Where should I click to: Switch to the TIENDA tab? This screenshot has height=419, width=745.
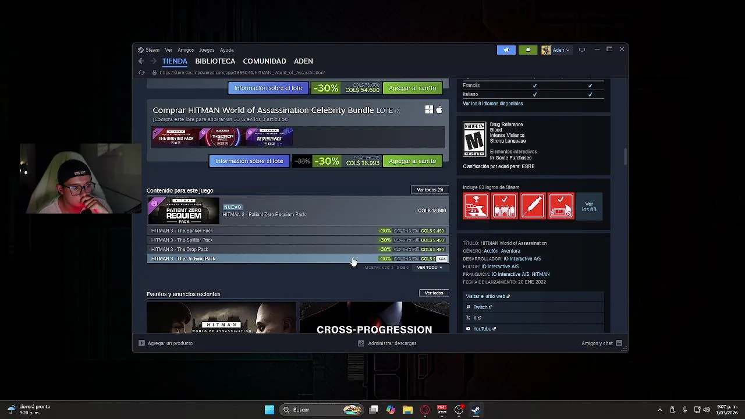coord(175,61)
